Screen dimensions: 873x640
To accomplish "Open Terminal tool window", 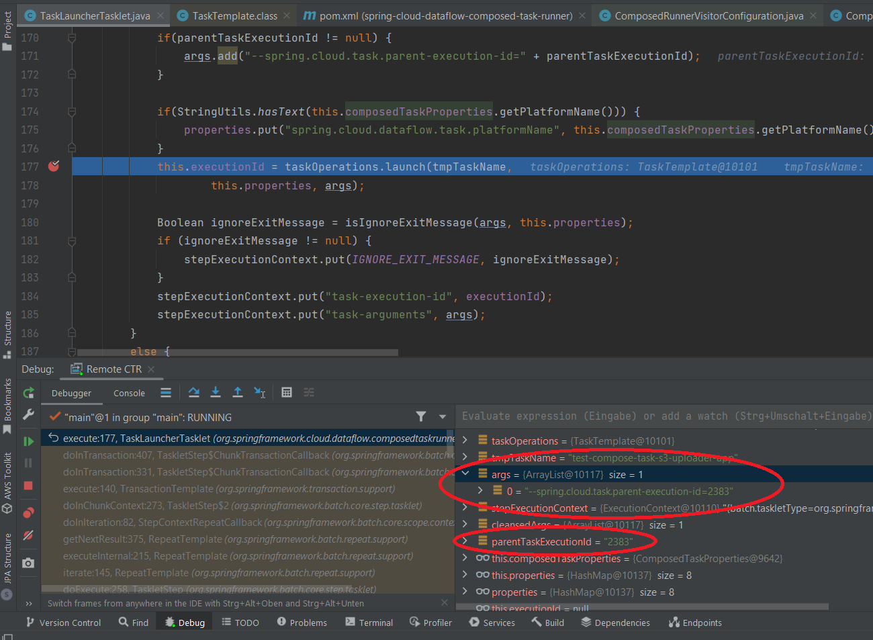I will pyautogui.click(x=369, y=623).
